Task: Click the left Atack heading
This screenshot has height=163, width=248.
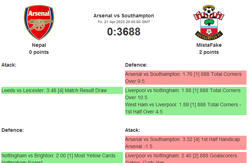Action: click(9, 65)
